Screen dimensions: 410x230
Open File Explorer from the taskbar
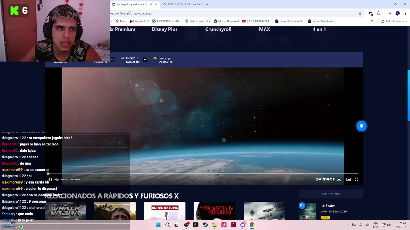click(x=214, y=225)
